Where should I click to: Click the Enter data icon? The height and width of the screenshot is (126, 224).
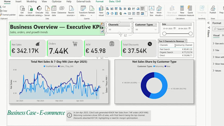tap(54, 9)
